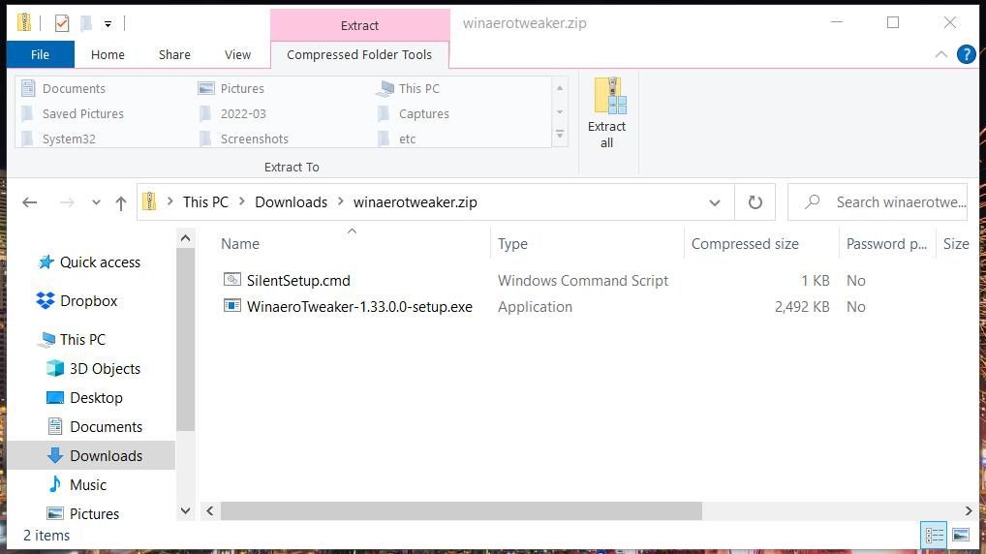This screenshot has height=554, width=986.
Task: Click the SilentSetup.cmd file icon
Action: click(232, 279)
